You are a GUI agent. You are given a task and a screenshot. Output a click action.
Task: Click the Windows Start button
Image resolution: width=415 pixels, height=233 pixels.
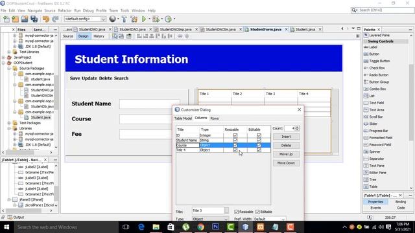coord(6,227)
